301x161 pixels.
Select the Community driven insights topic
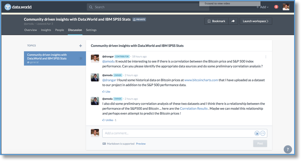pos(55,58)
